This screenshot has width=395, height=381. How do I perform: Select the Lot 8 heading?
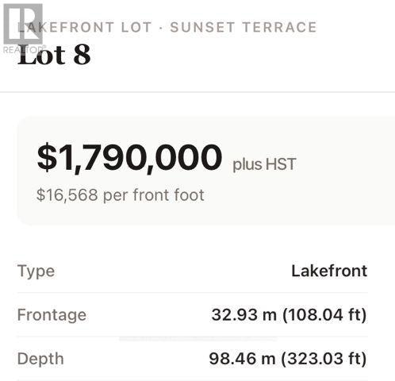(54, 55)
